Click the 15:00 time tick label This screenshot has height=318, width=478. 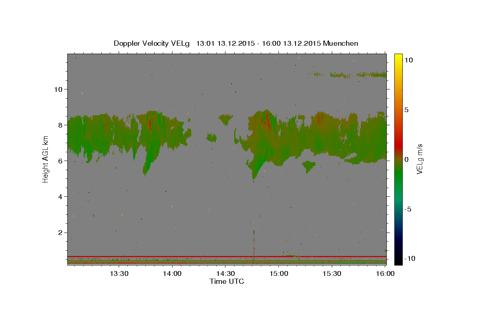[279, 273]
